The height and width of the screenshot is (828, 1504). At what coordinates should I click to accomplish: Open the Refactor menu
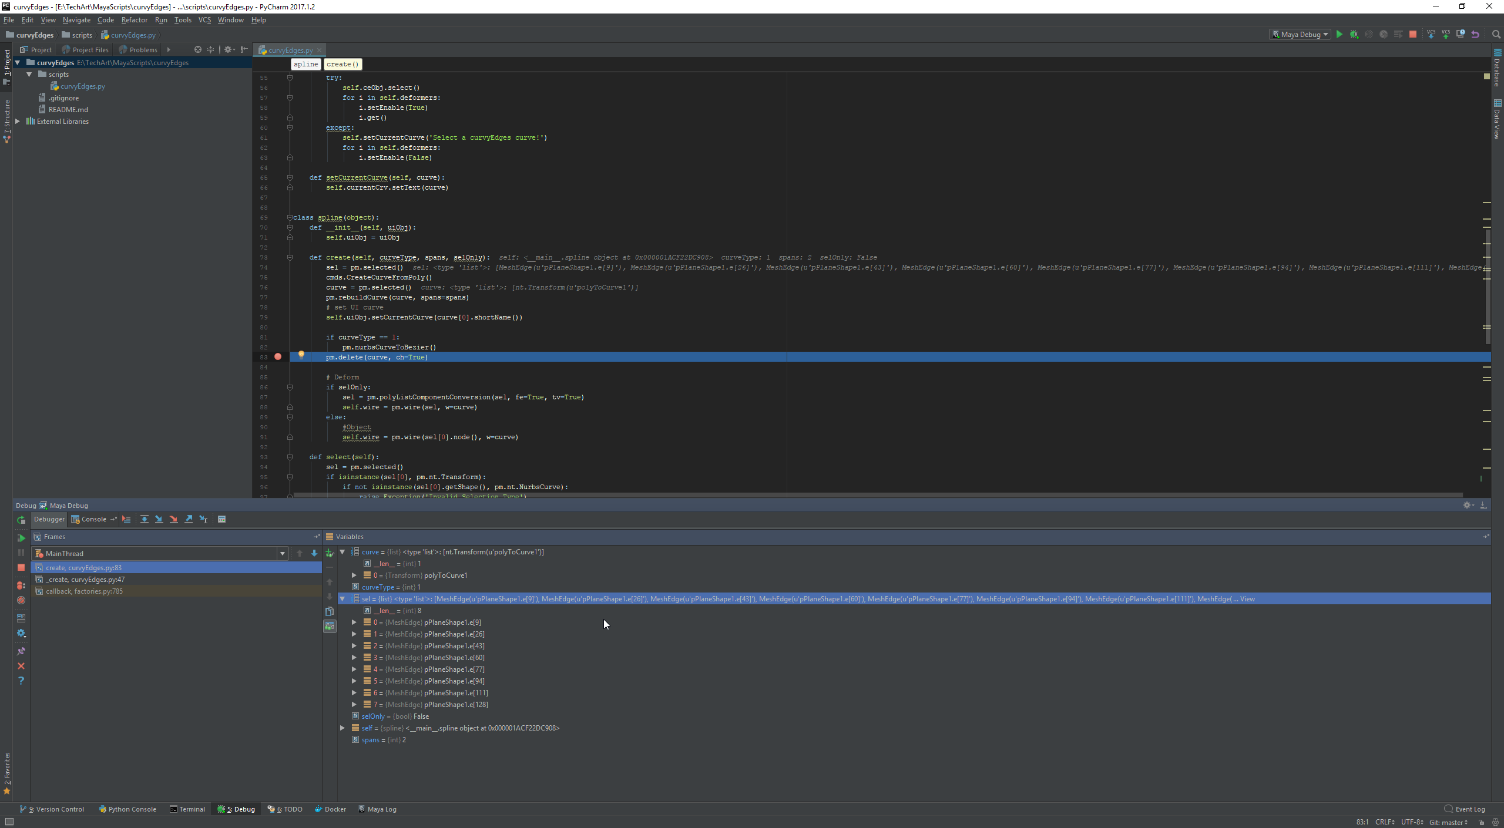(x=134, y=20)
